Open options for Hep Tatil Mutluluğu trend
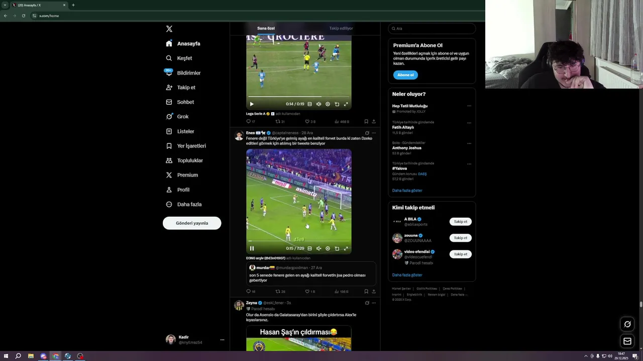The width and height of the screenshot is (643, 361). click(469, 106)
